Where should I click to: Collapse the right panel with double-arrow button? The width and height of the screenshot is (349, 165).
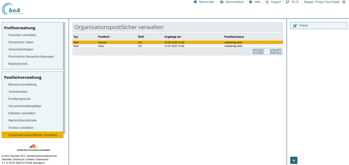tap(294, 160)
